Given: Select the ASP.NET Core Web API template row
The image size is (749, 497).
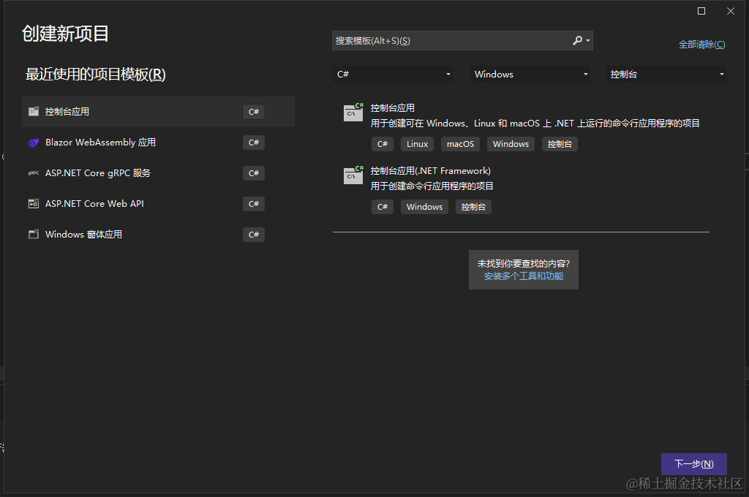Looking at the screenshot, I should pyautogui.click(x=158, y=204).
